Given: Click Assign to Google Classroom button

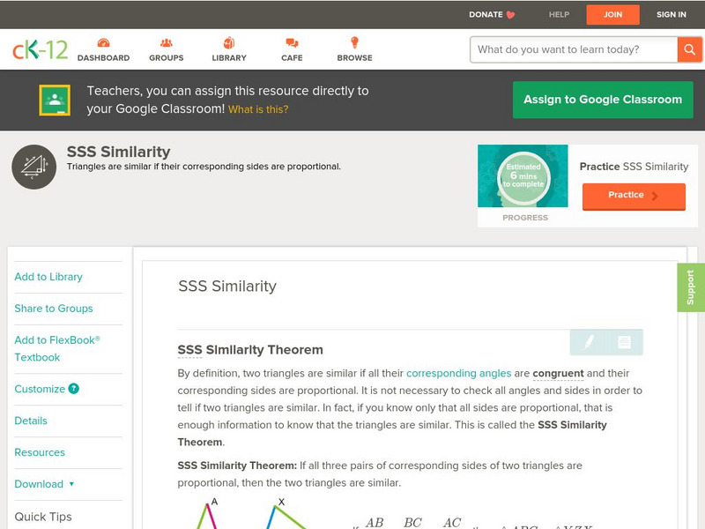Looking at the screenshot, I should (603, 100).
